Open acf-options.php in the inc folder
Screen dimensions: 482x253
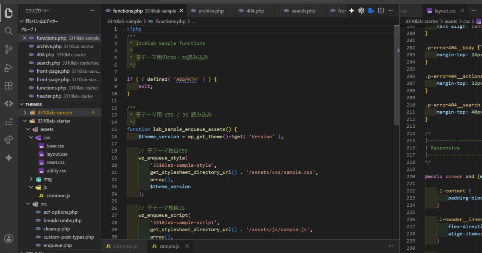60,212
